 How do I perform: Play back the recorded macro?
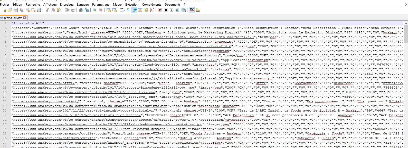172,10
